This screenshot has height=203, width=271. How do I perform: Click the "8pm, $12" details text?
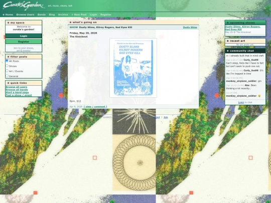click(75, 101)
